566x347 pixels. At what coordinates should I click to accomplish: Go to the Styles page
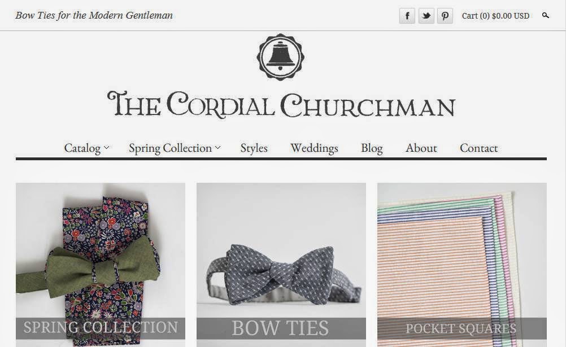point(254,148)
